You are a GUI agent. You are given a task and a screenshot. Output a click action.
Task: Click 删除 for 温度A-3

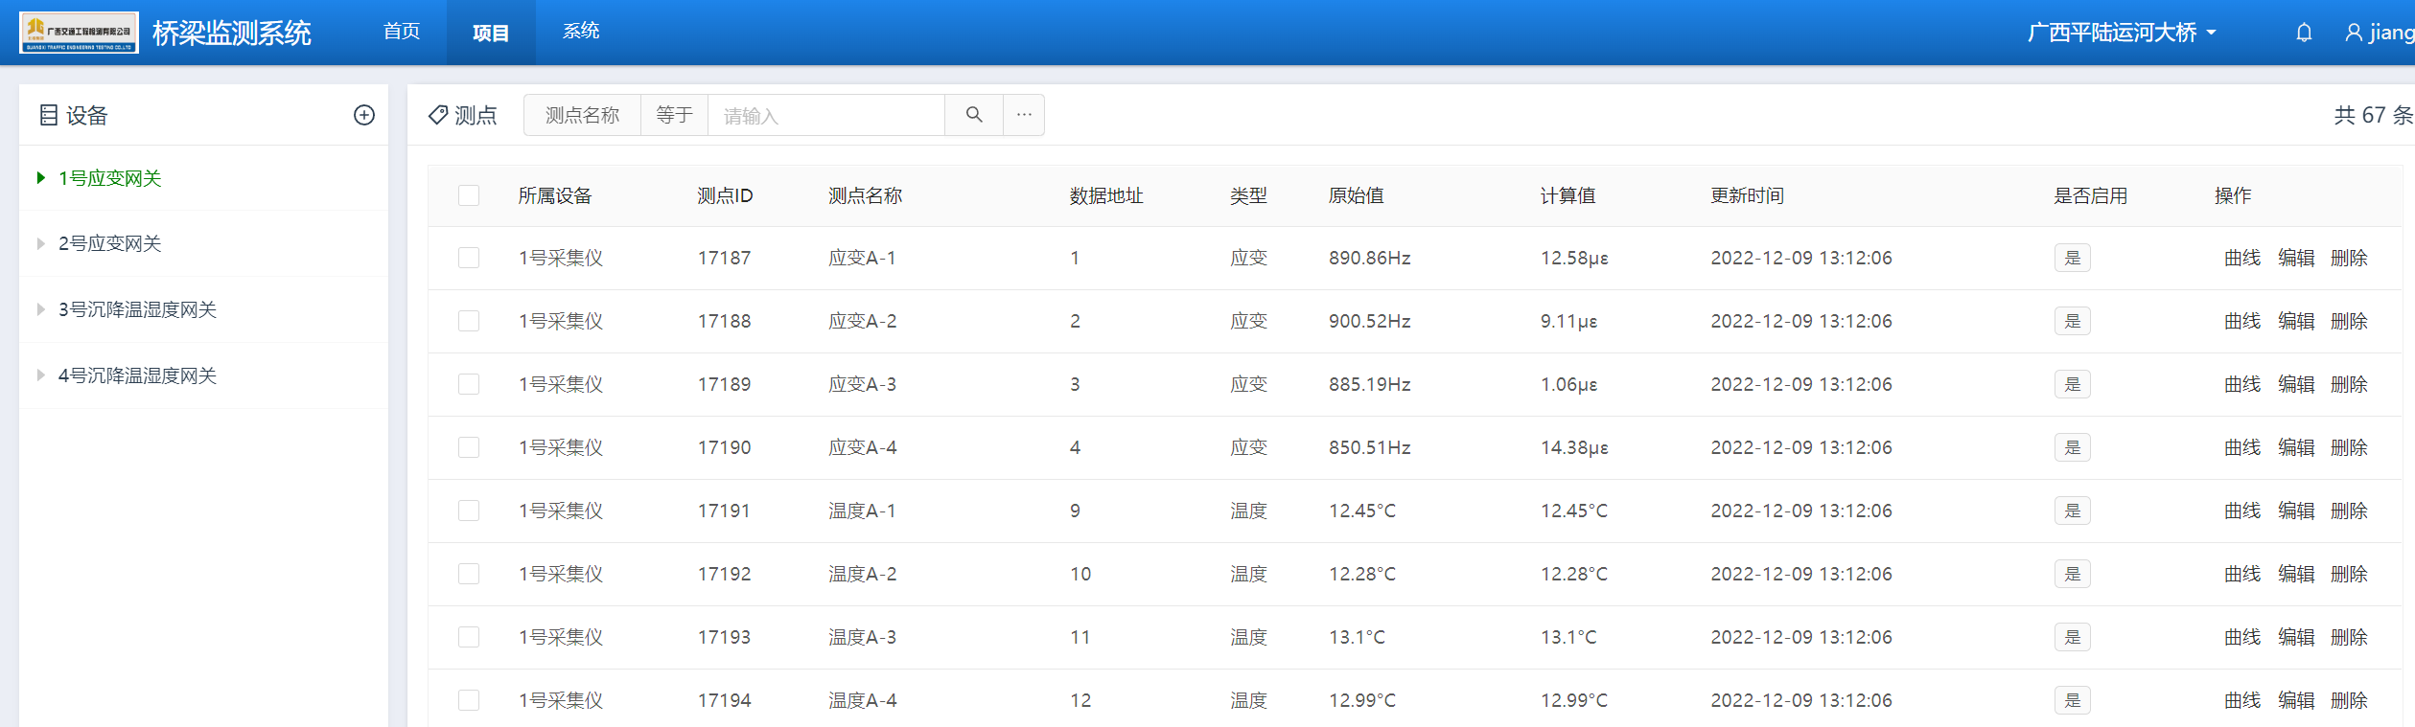[2349, 637]
